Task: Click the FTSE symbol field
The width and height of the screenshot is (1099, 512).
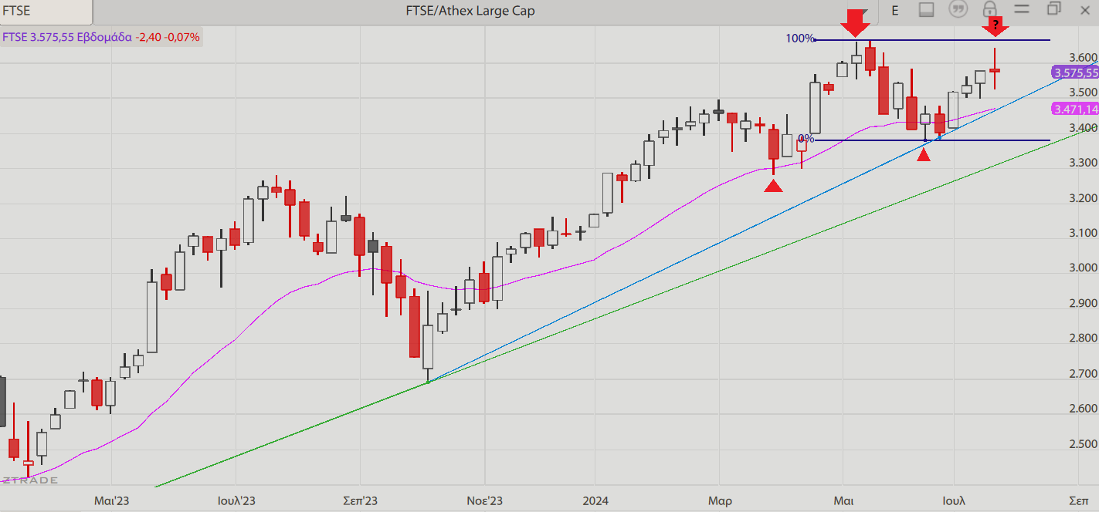Action: (x=46, y=11)
